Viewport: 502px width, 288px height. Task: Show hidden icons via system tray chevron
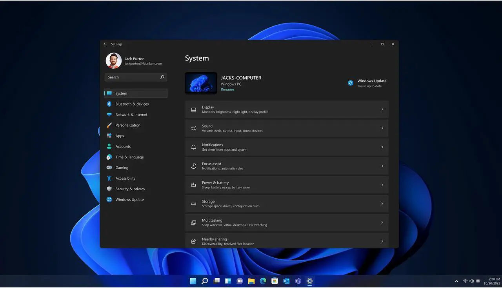click(456, 281)
